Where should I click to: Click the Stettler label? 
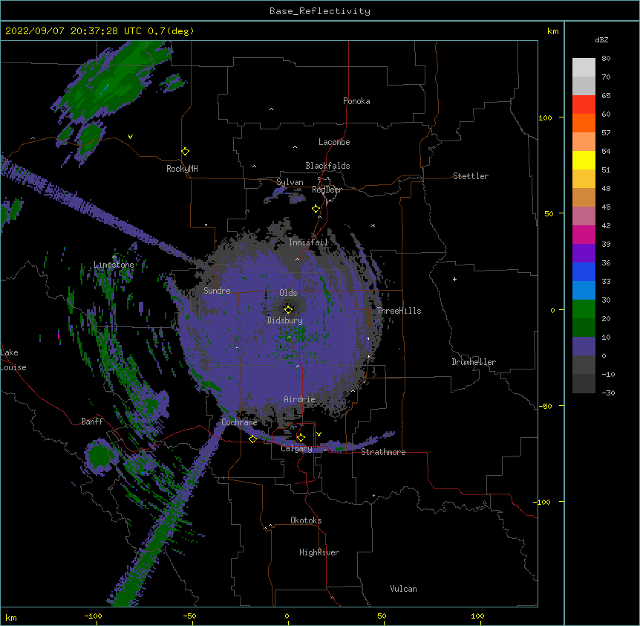(471, 176)
